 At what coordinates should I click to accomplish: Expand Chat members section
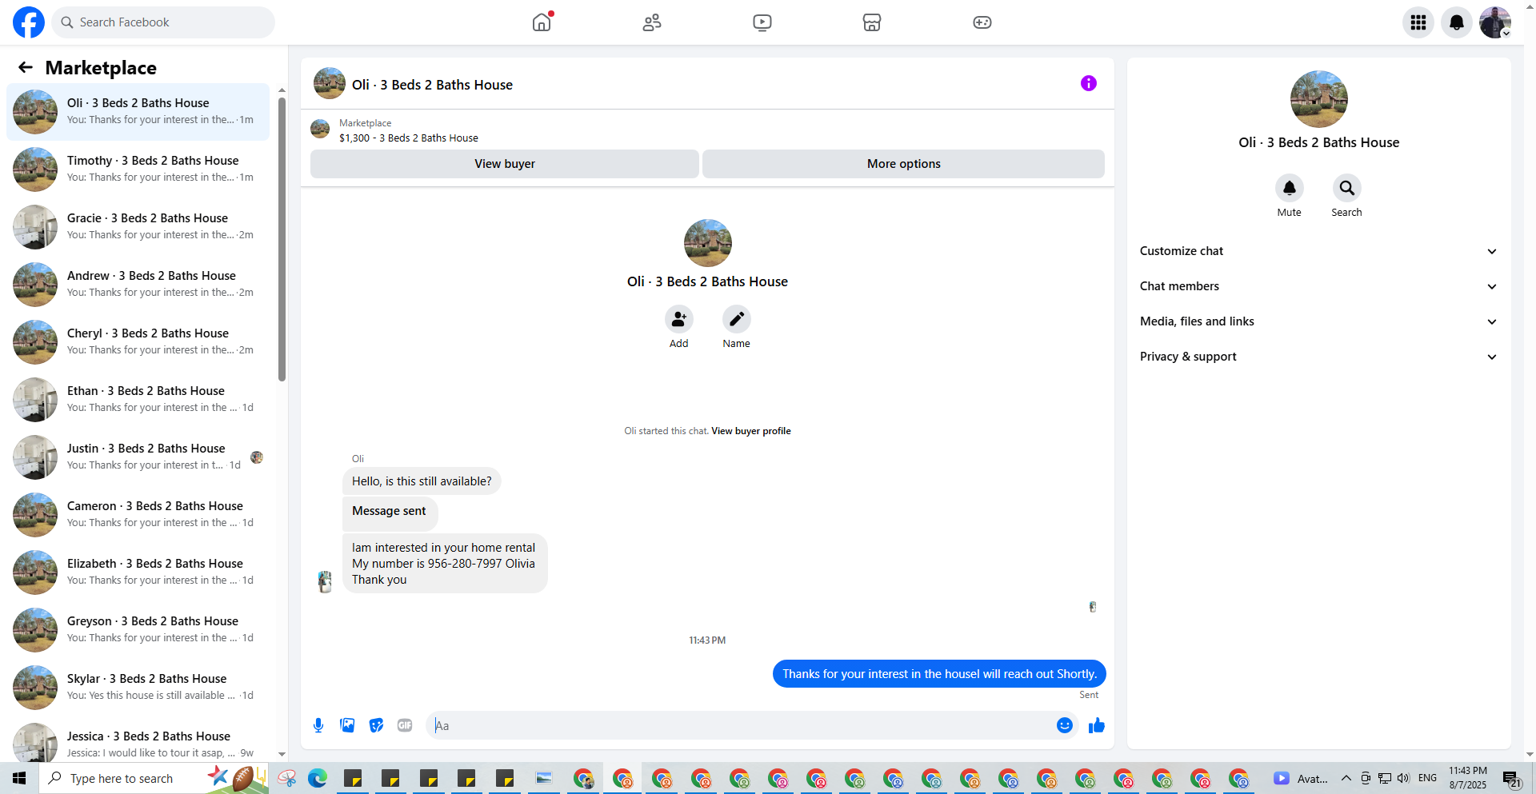1319,286
